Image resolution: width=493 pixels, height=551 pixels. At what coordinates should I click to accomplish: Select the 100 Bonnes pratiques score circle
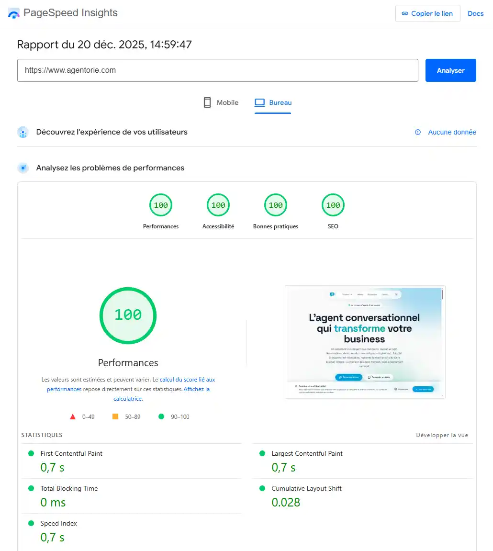click(276, 205)
